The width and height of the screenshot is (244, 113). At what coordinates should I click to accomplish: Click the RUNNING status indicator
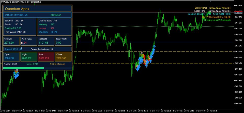pyautogui.click(x=56, y=15)
